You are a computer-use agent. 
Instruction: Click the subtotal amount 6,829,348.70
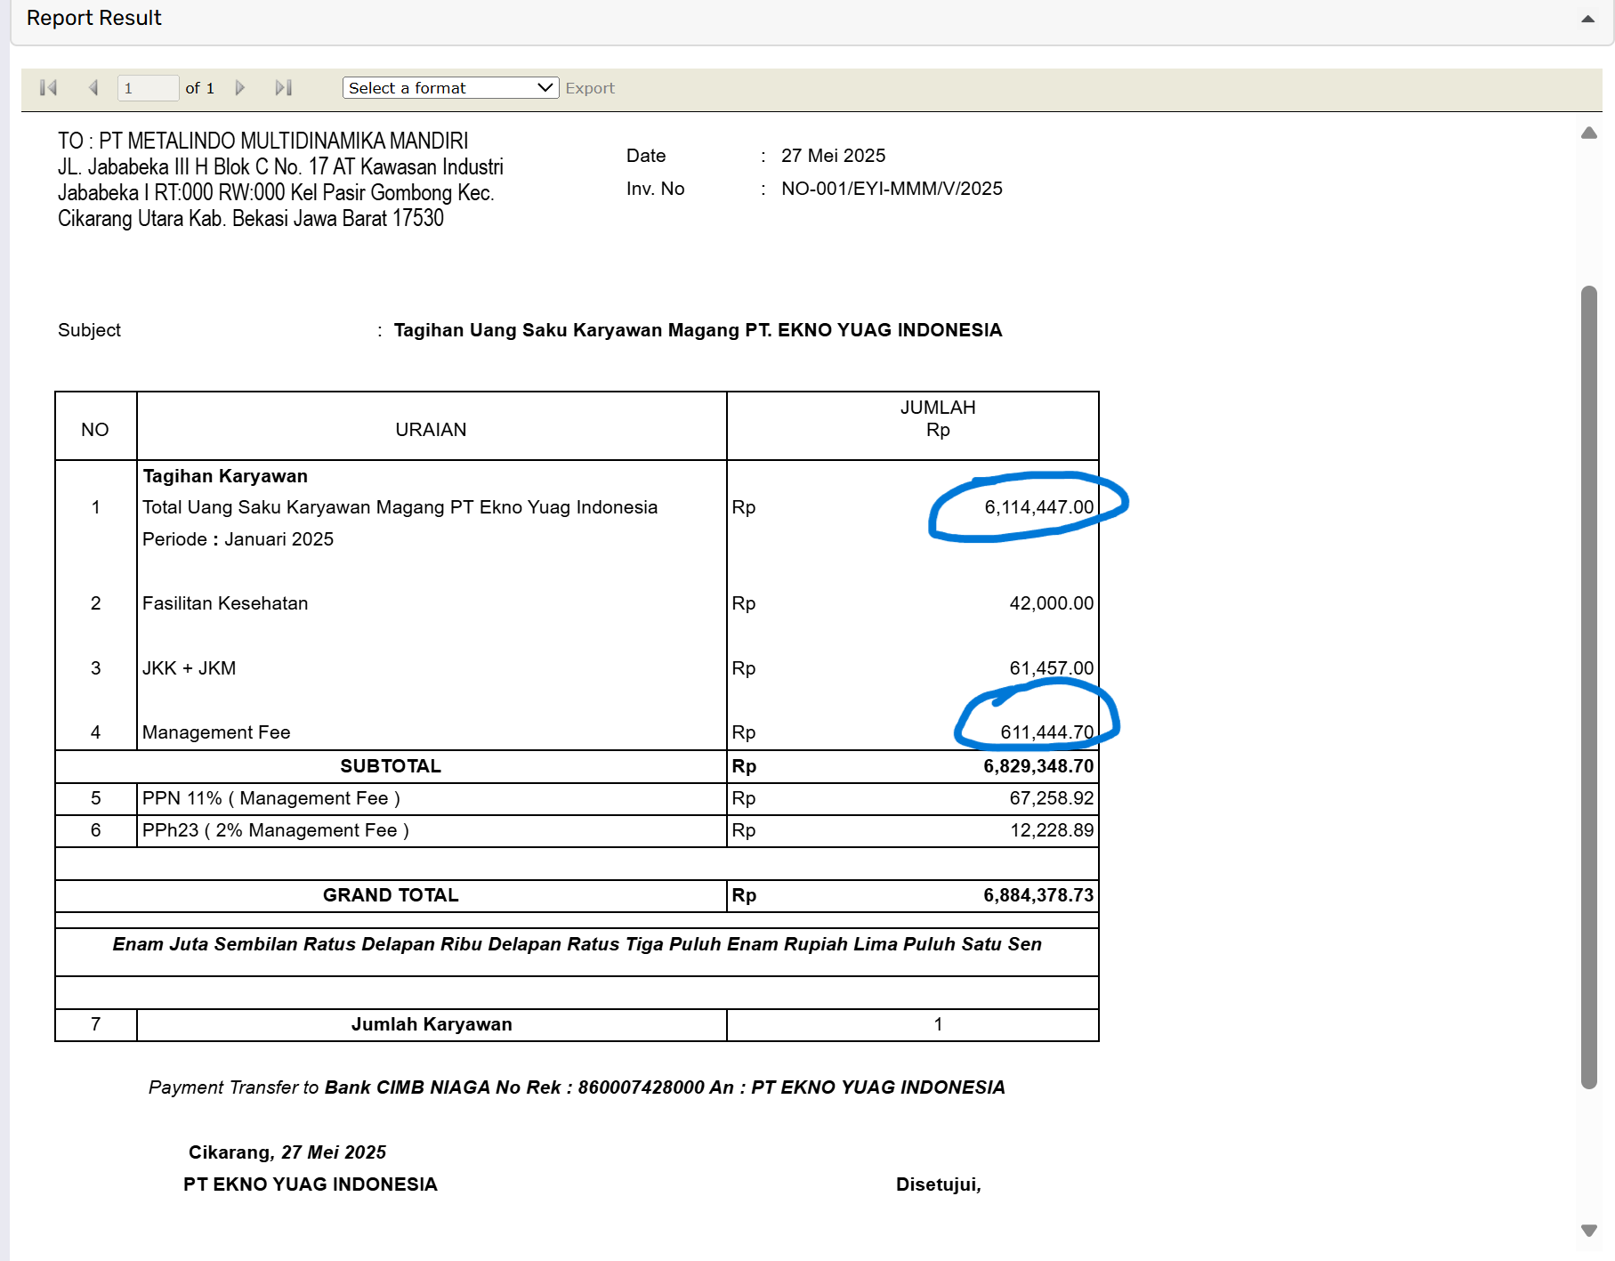1038,766
